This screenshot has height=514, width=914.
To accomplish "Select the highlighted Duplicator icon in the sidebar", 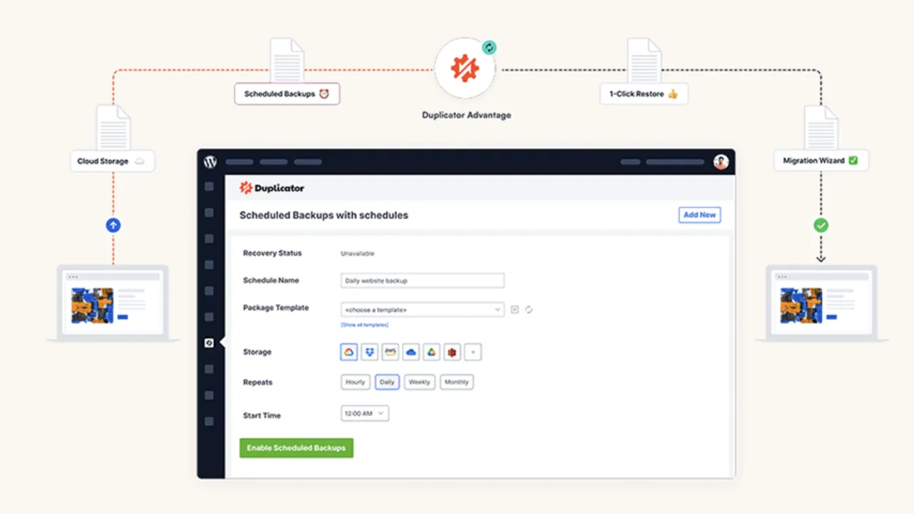I will [209, 343].
